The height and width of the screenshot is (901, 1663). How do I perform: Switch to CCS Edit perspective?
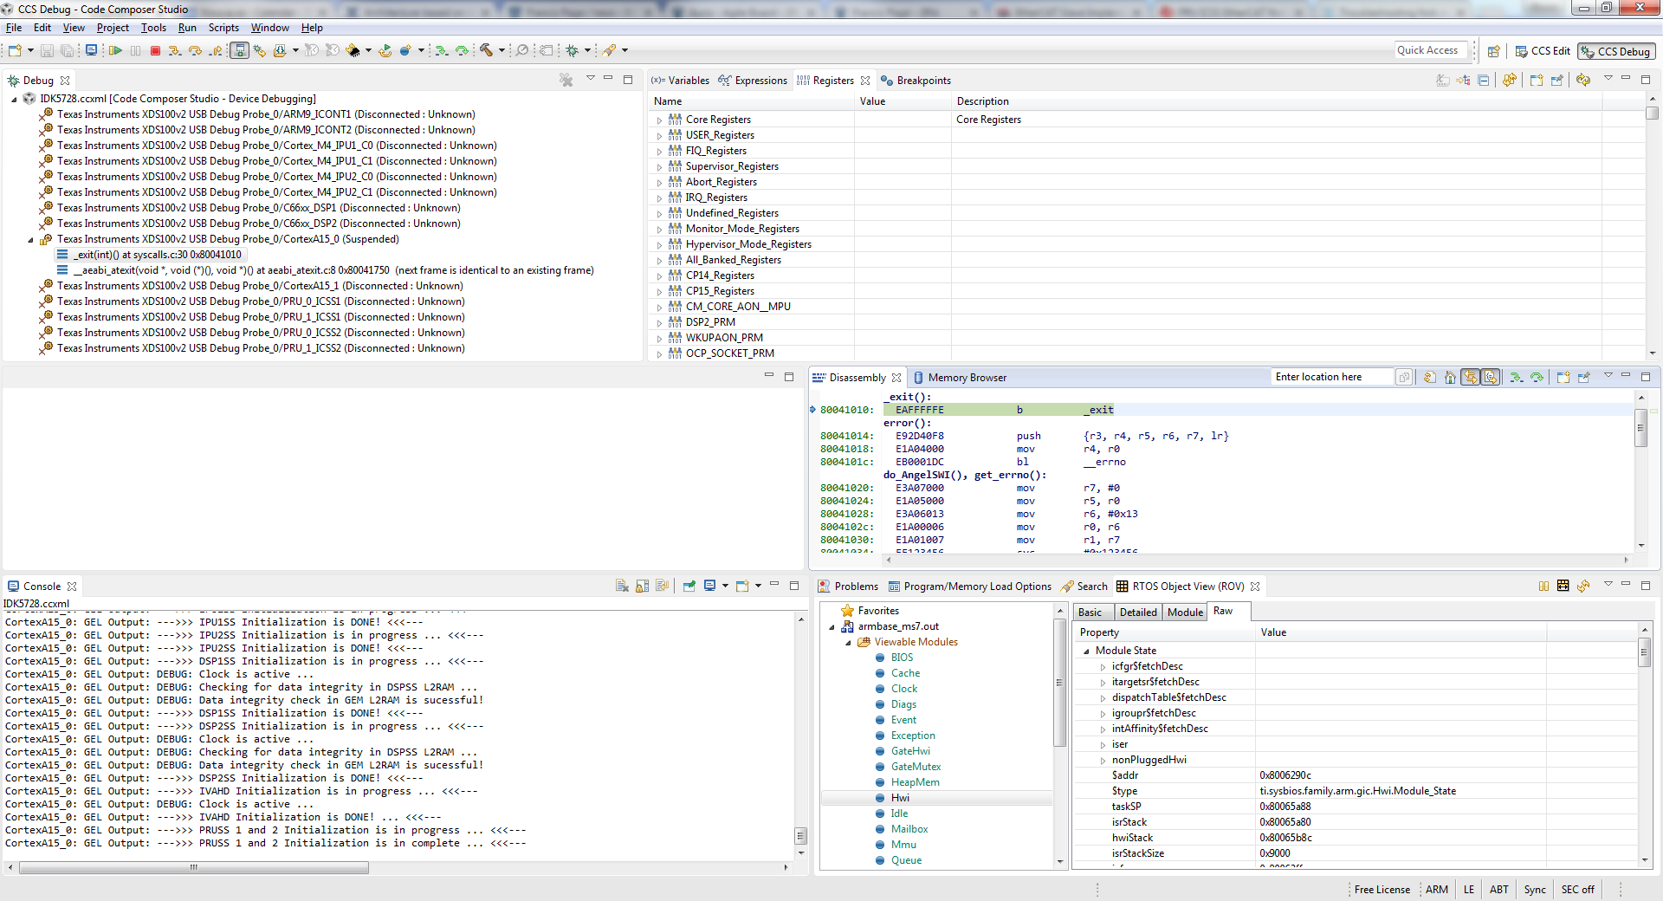(x=1543, y=51)
